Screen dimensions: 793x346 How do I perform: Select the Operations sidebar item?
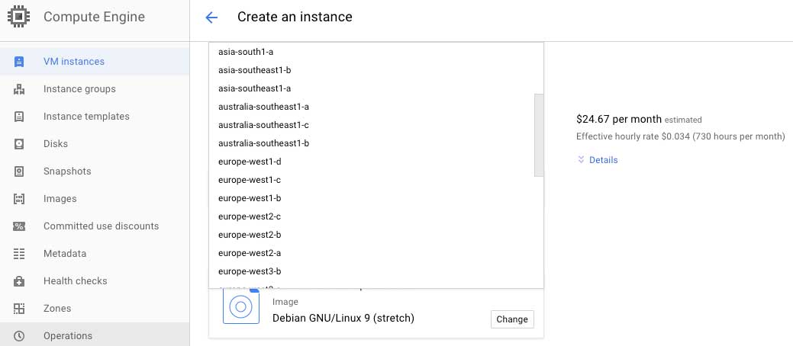point(68,336)
